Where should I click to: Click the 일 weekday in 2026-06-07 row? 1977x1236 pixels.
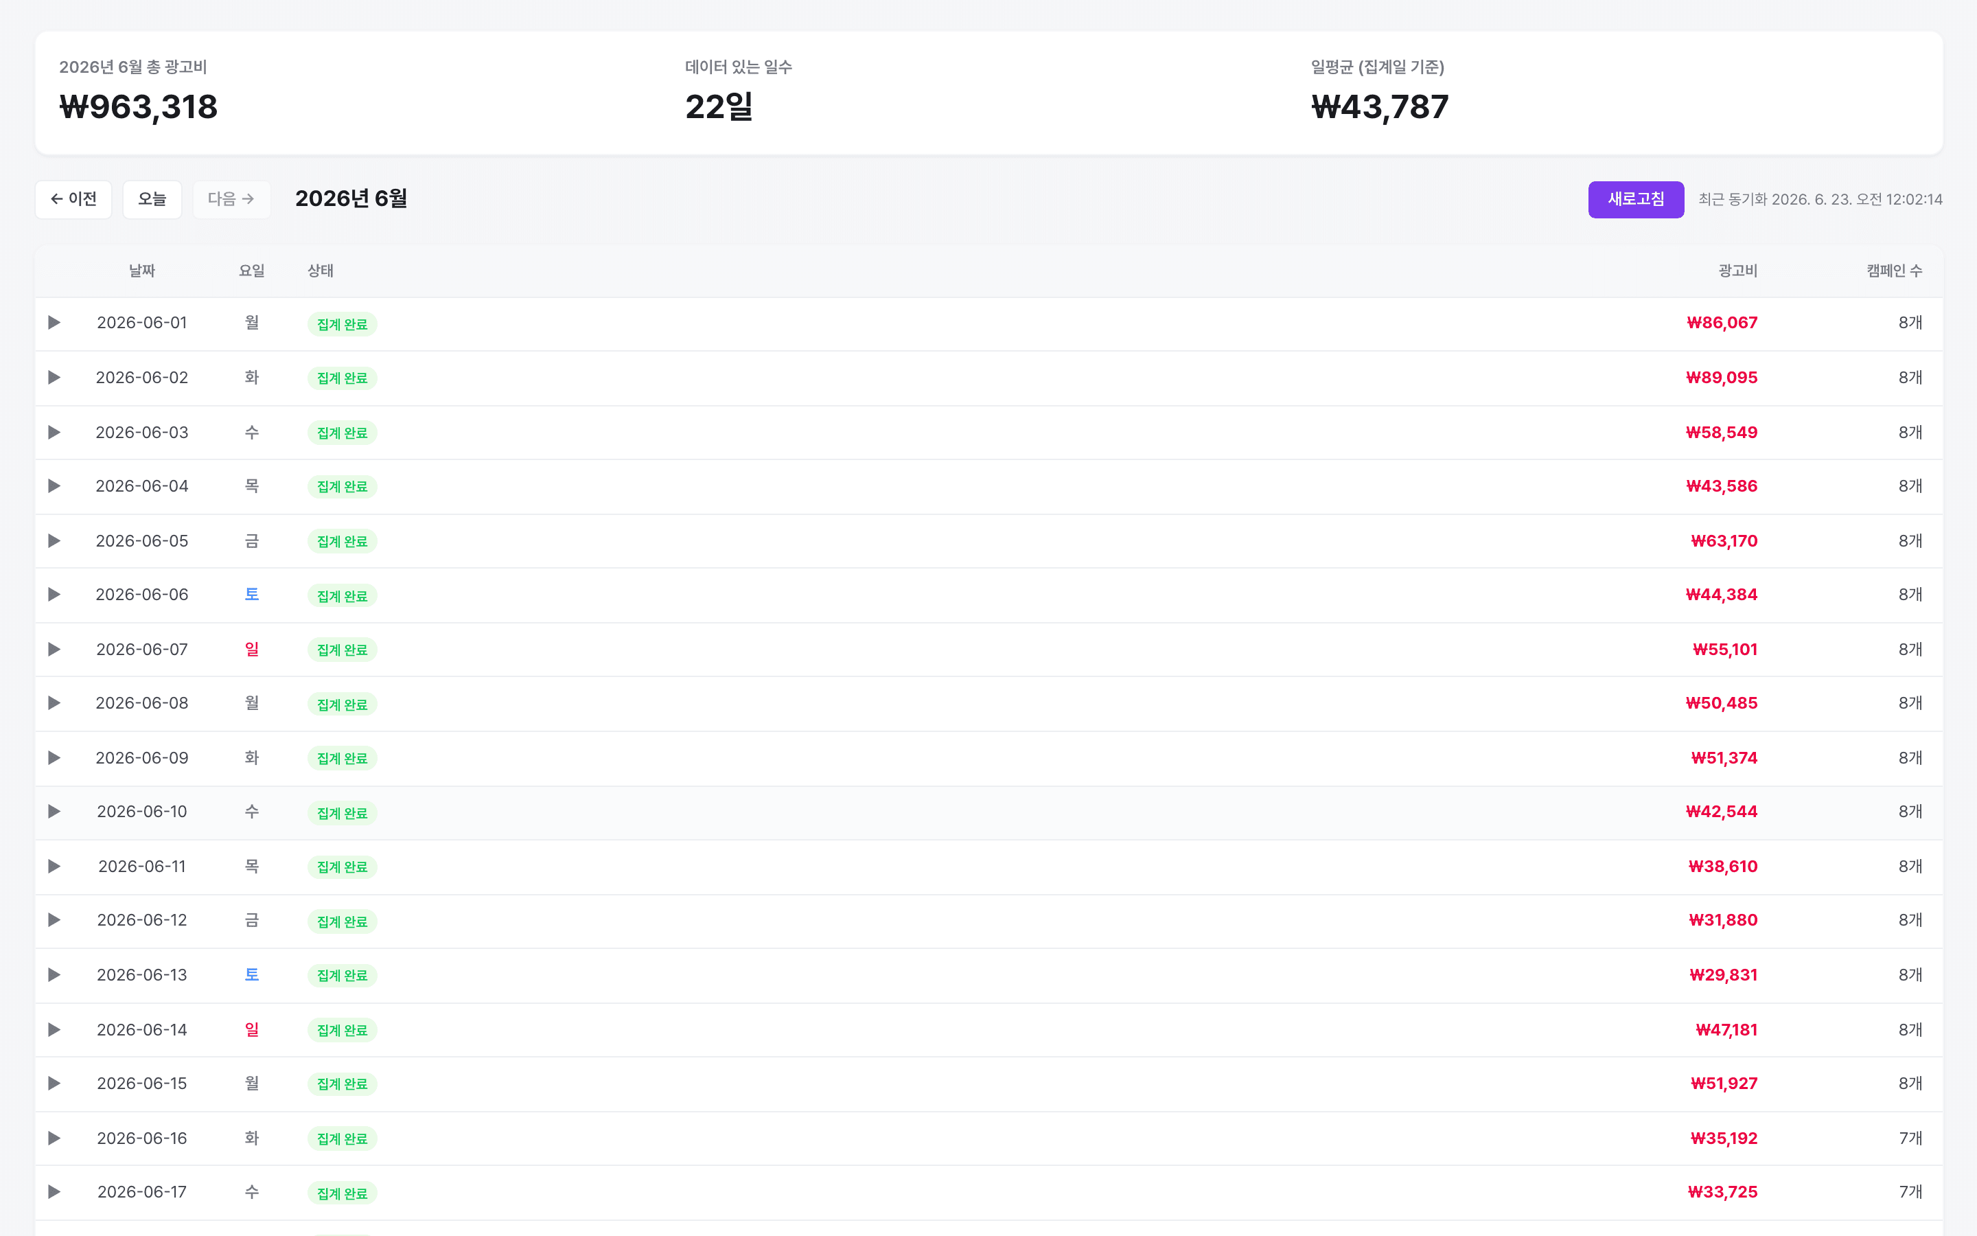pyautogui.click(x=252, y=650)
